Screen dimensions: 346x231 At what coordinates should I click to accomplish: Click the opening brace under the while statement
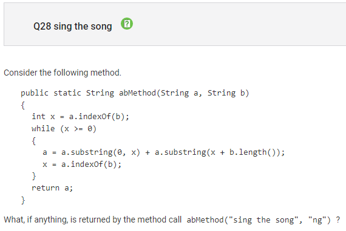point(33,141)
